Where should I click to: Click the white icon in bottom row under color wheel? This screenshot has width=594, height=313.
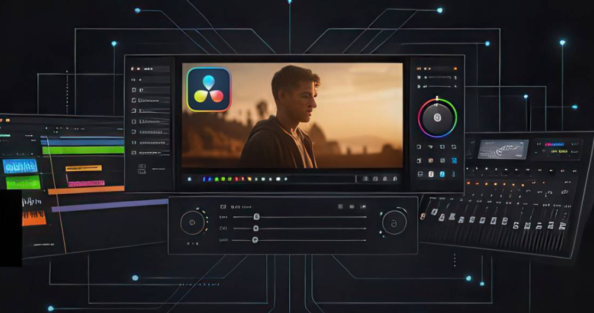[x=431, y=174]
